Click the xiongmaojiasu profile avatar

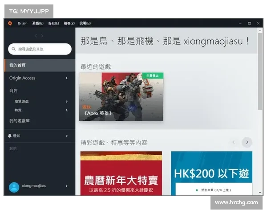[14, 187]
